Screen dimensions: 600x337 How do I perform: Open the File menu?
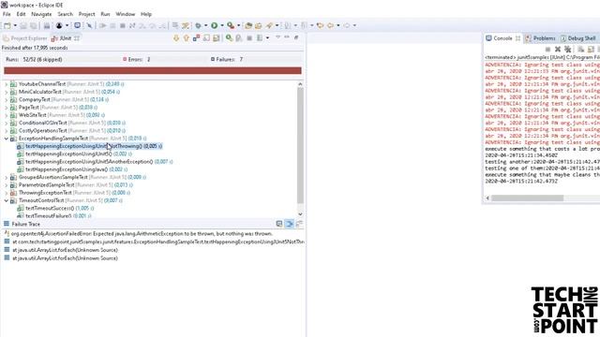[7, 14]
